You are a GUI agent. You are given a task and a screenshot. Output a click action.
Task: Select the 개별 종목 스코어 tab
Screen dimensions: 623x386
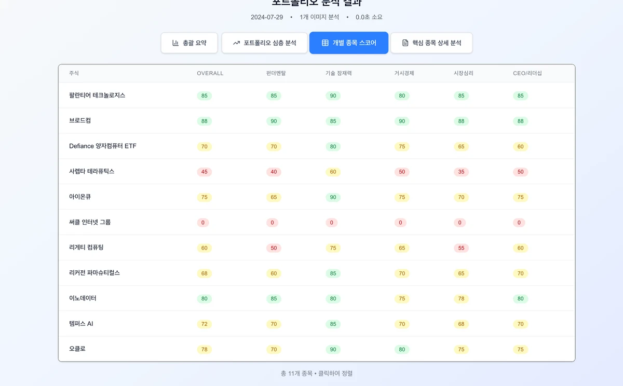[349, 43]
